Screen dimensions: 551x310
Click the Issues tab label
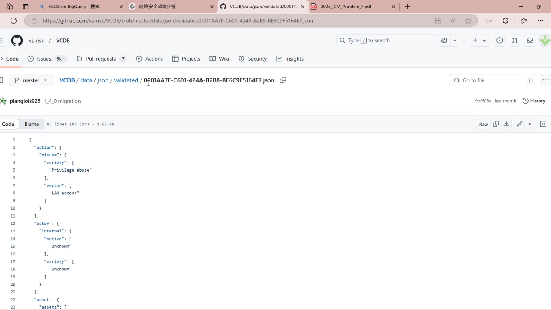click(x=44, y=59)
